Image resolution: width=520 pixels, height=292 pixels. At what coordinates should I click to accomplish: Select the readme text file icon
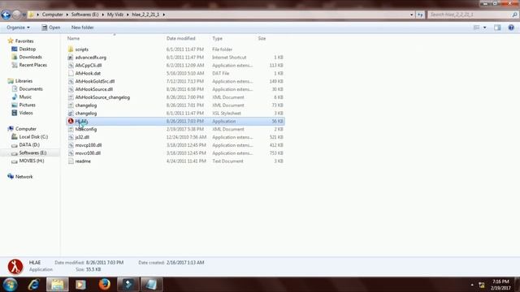pos(71,161)
